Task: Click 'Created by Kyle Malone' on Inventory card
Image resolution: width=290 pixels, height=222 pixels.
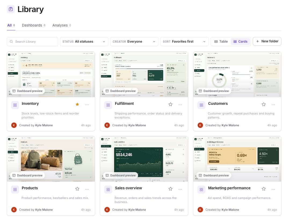Action: coord(36,125)
